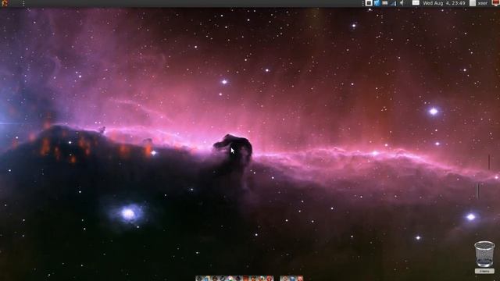Click the mail envelope indicator

click(x=416, y=3)
